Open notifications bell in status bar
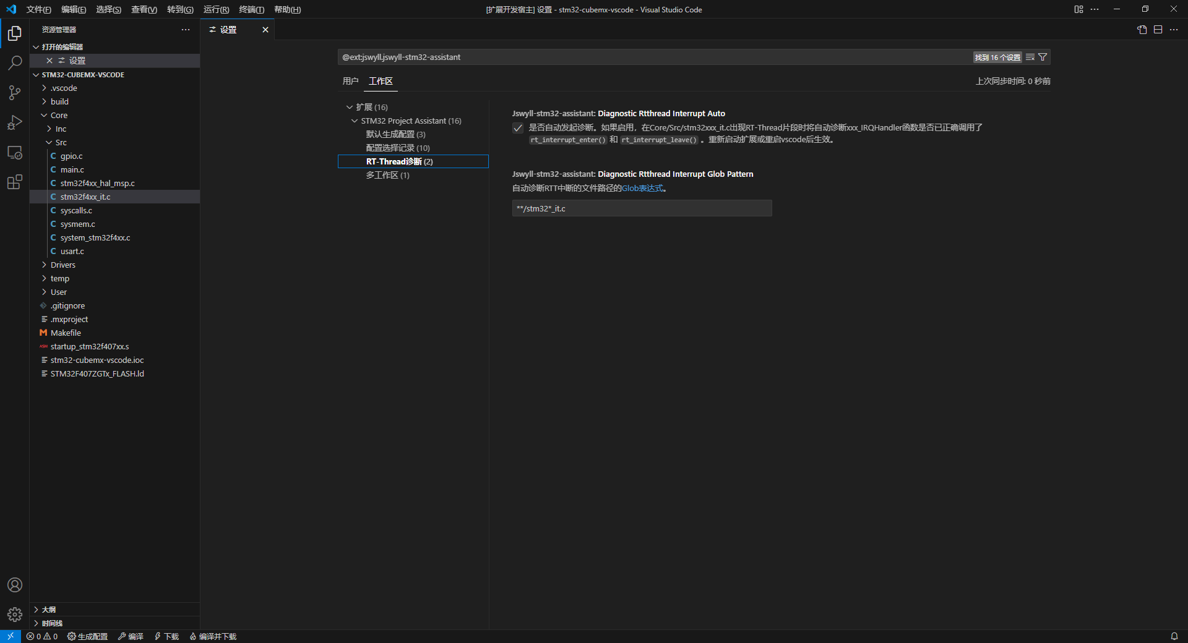Screen dimensions: 1188x643 [x=1174, y=636]
